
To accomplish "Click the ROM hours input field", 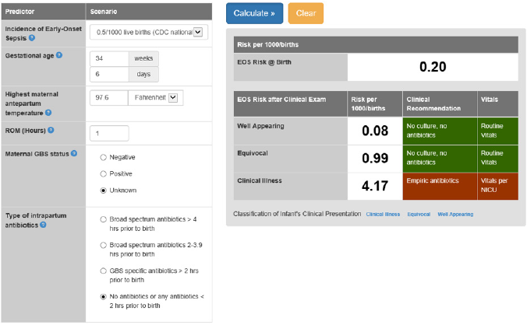I will (109, 133).
